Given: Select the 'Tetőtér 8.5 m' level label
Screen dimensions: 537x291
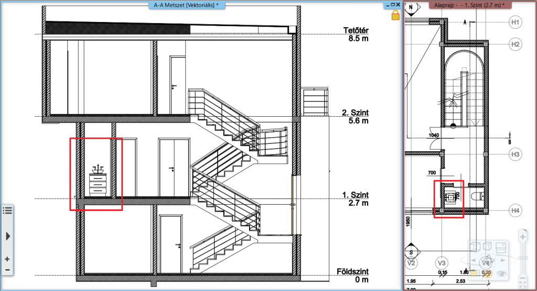Looking at the screenshot, I should (357, 35).
